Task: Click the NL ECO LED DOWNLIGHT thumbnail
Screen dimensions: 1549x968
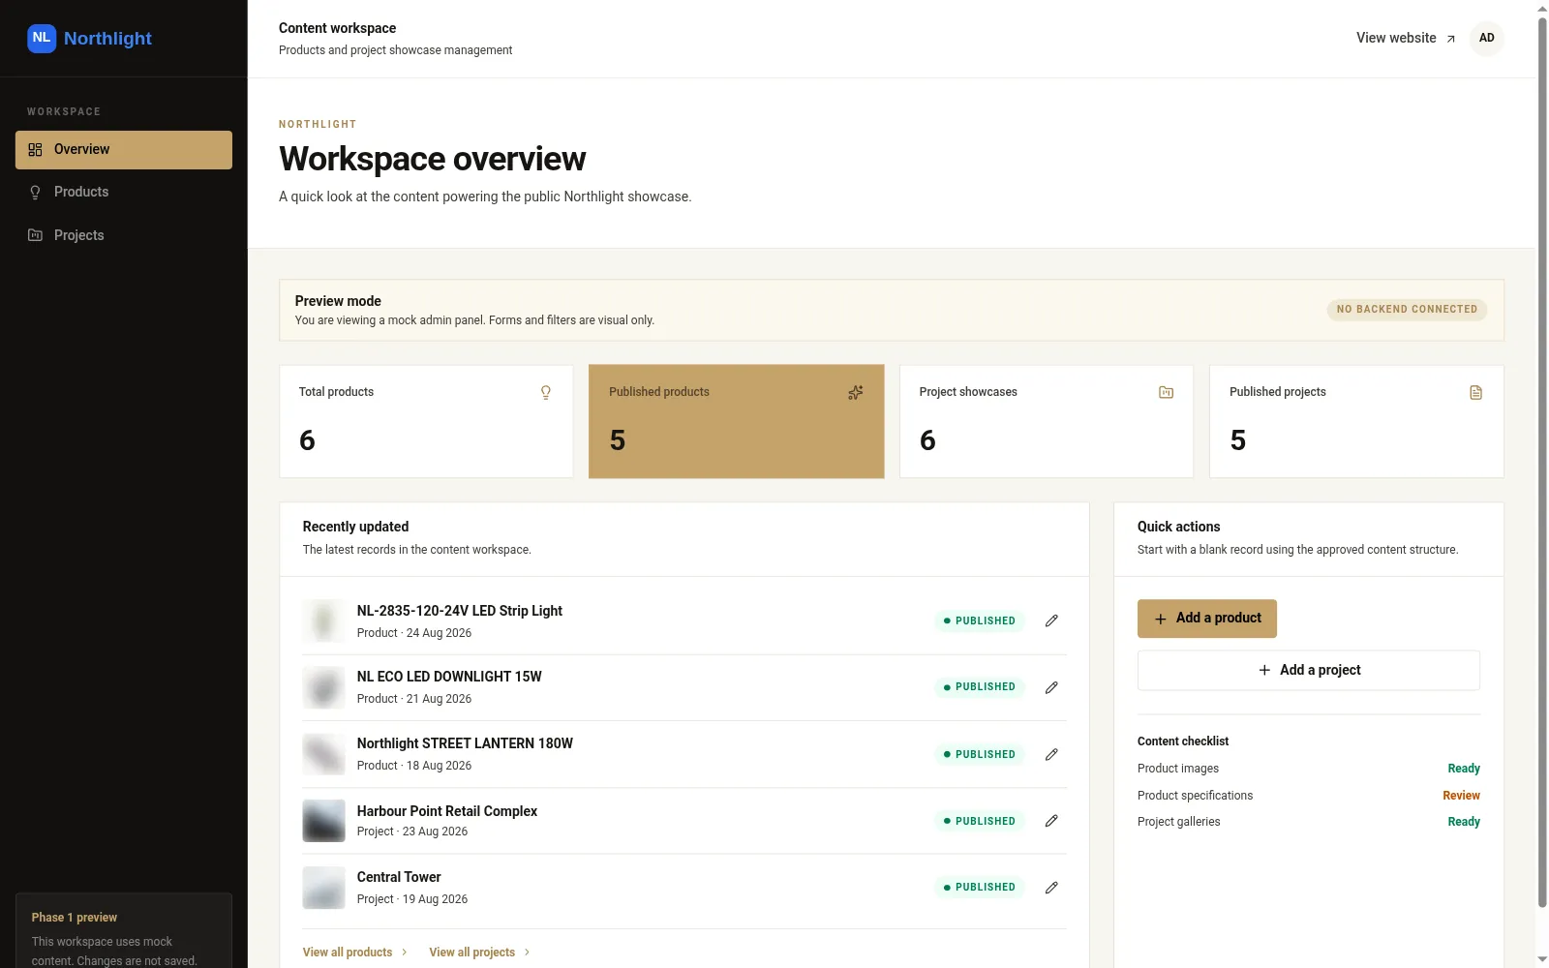Action: tap(323, 687)
